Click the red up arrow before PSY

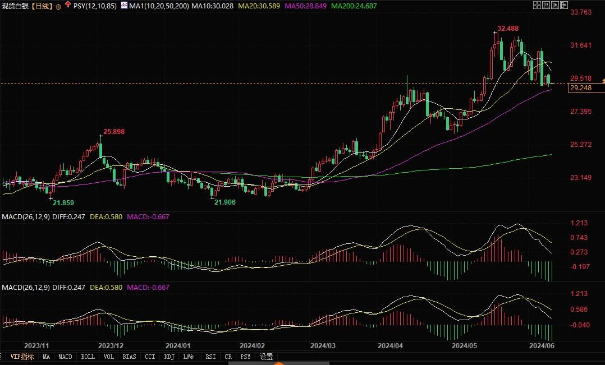pos(68,4)
